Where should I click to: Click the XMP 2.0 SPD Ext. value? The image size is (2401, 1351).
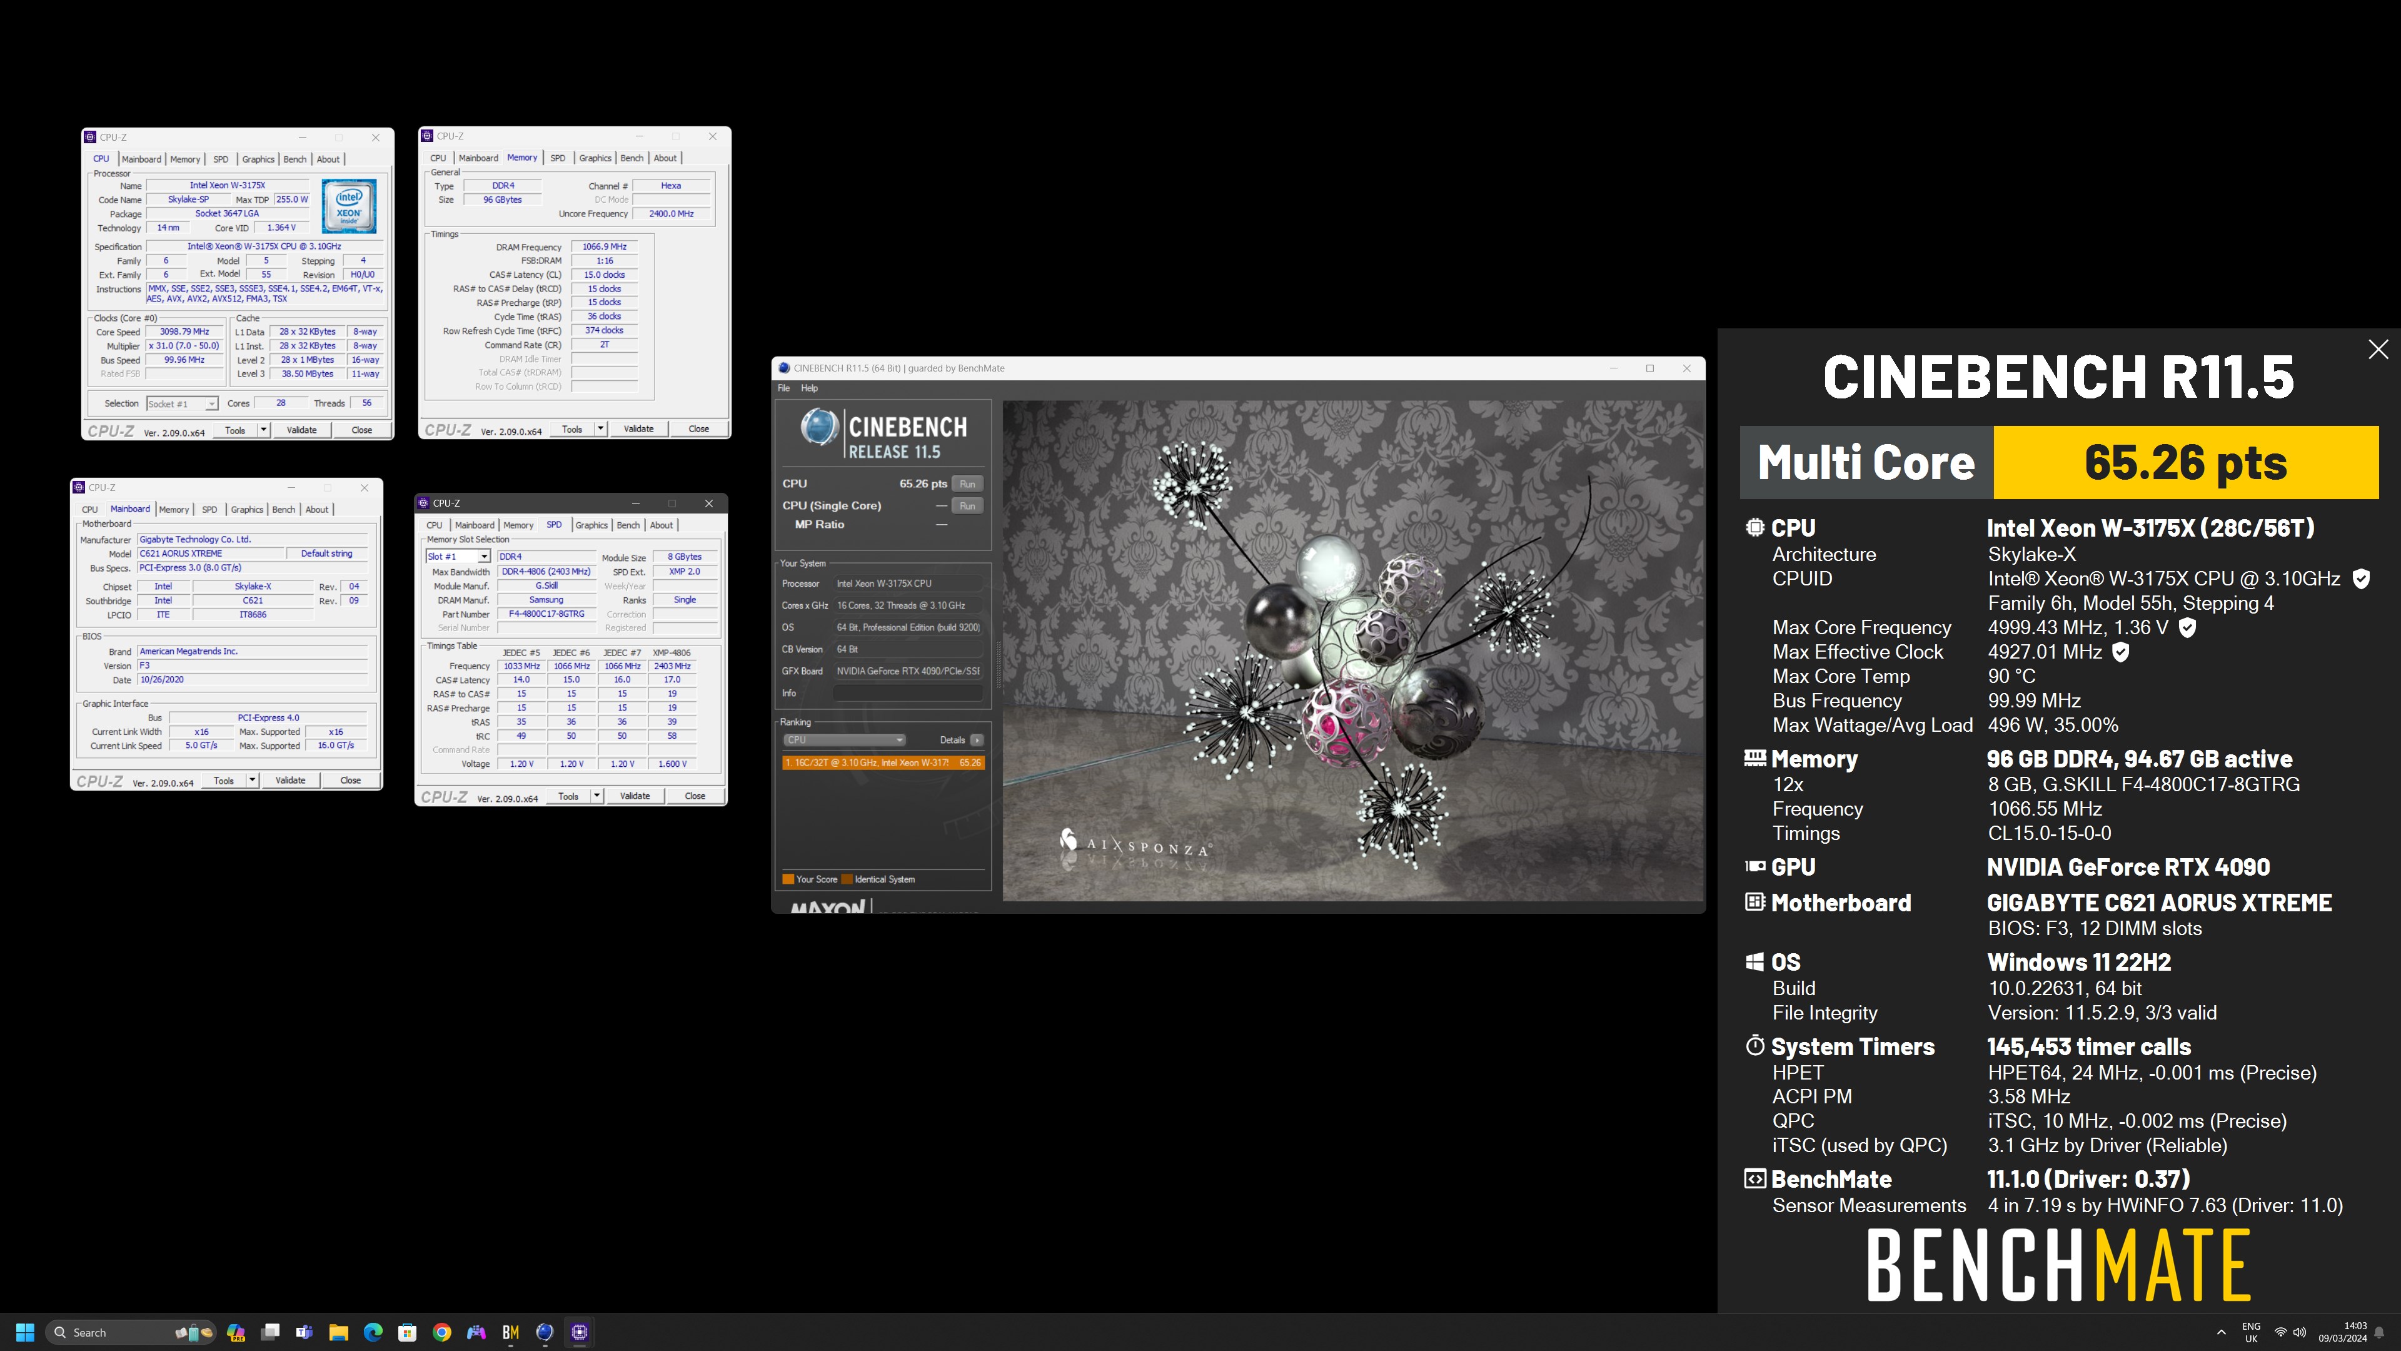(684, 572)
